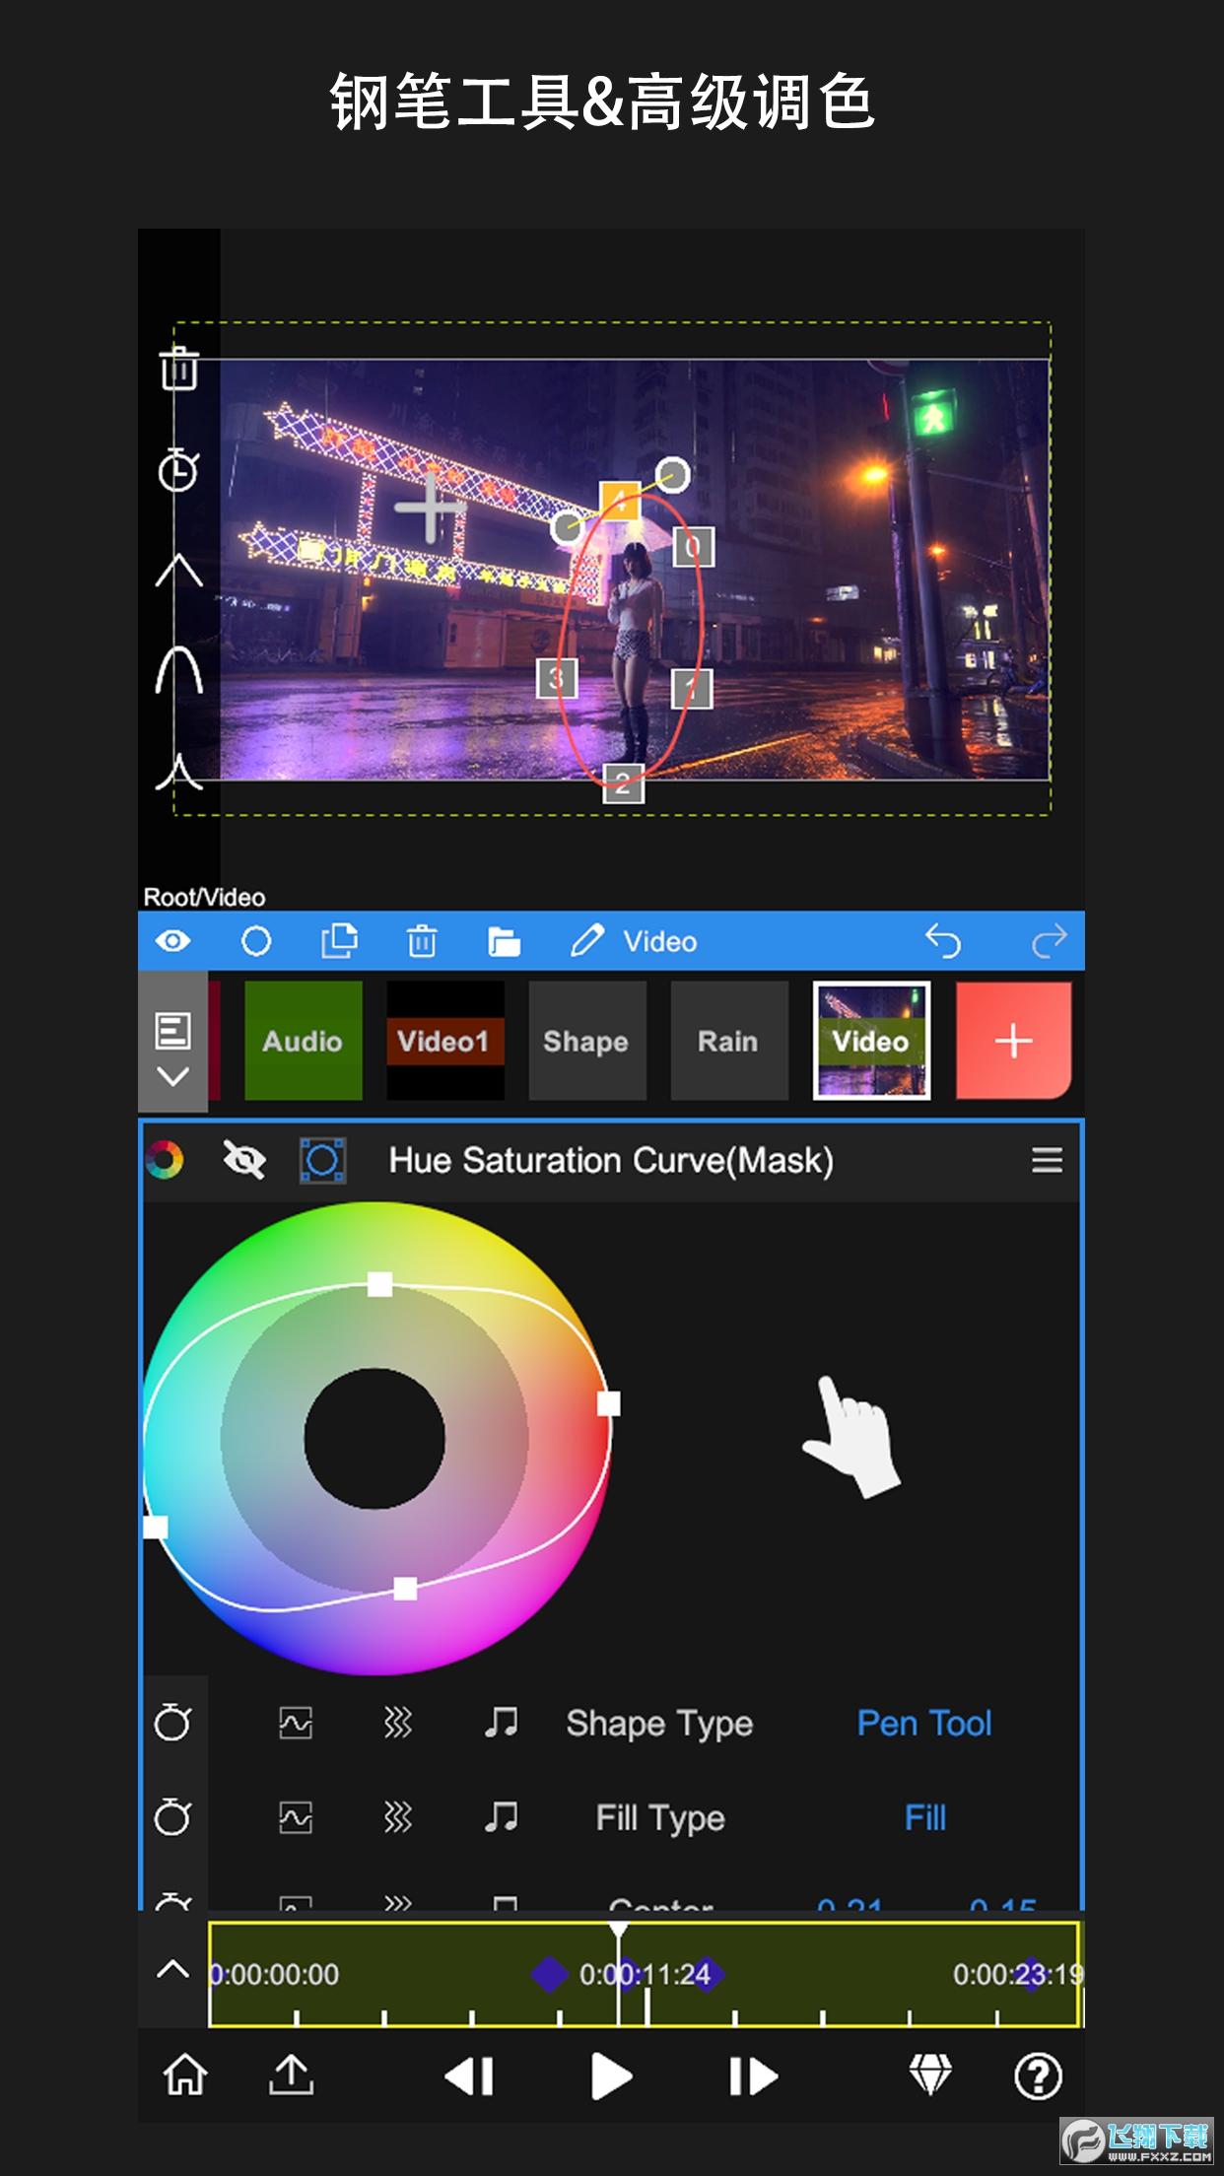Click the top curve point on hue wheel
1224x2176 pixels.
pos(379,1284)
